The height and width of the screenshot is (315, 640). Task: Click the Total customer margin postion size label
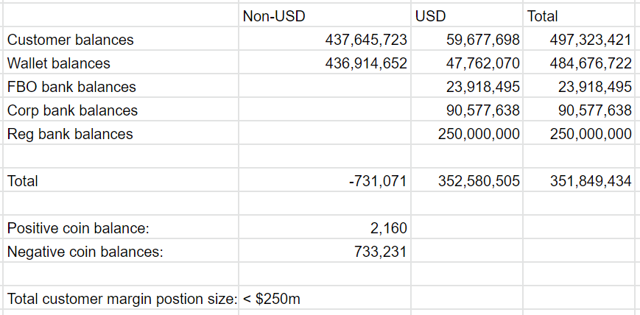(121, 299)
